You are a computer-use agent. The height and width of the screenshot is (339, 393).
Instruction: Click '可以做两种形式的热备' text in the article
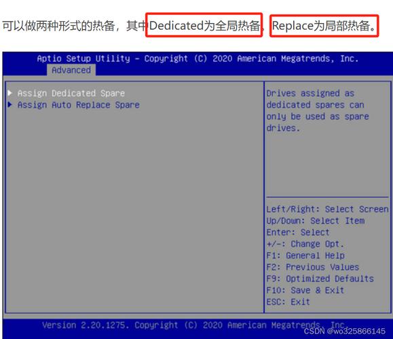(58, 26)
